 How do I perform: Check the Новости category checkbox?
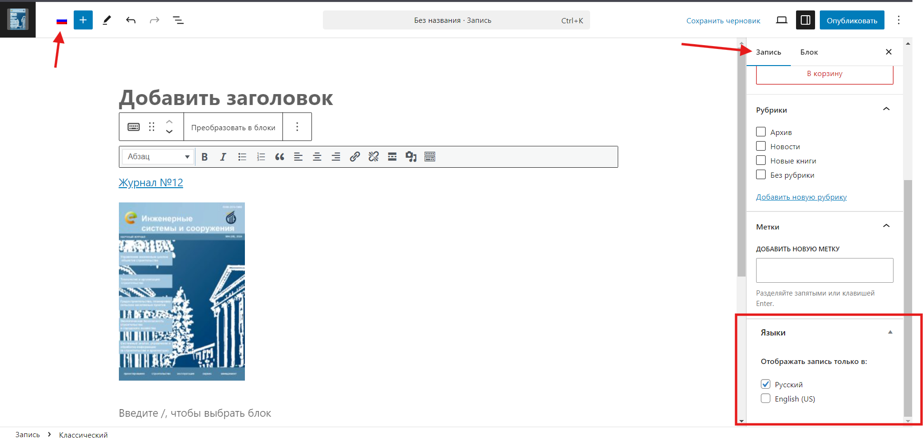pyautogui.click(x=761, y=146)
